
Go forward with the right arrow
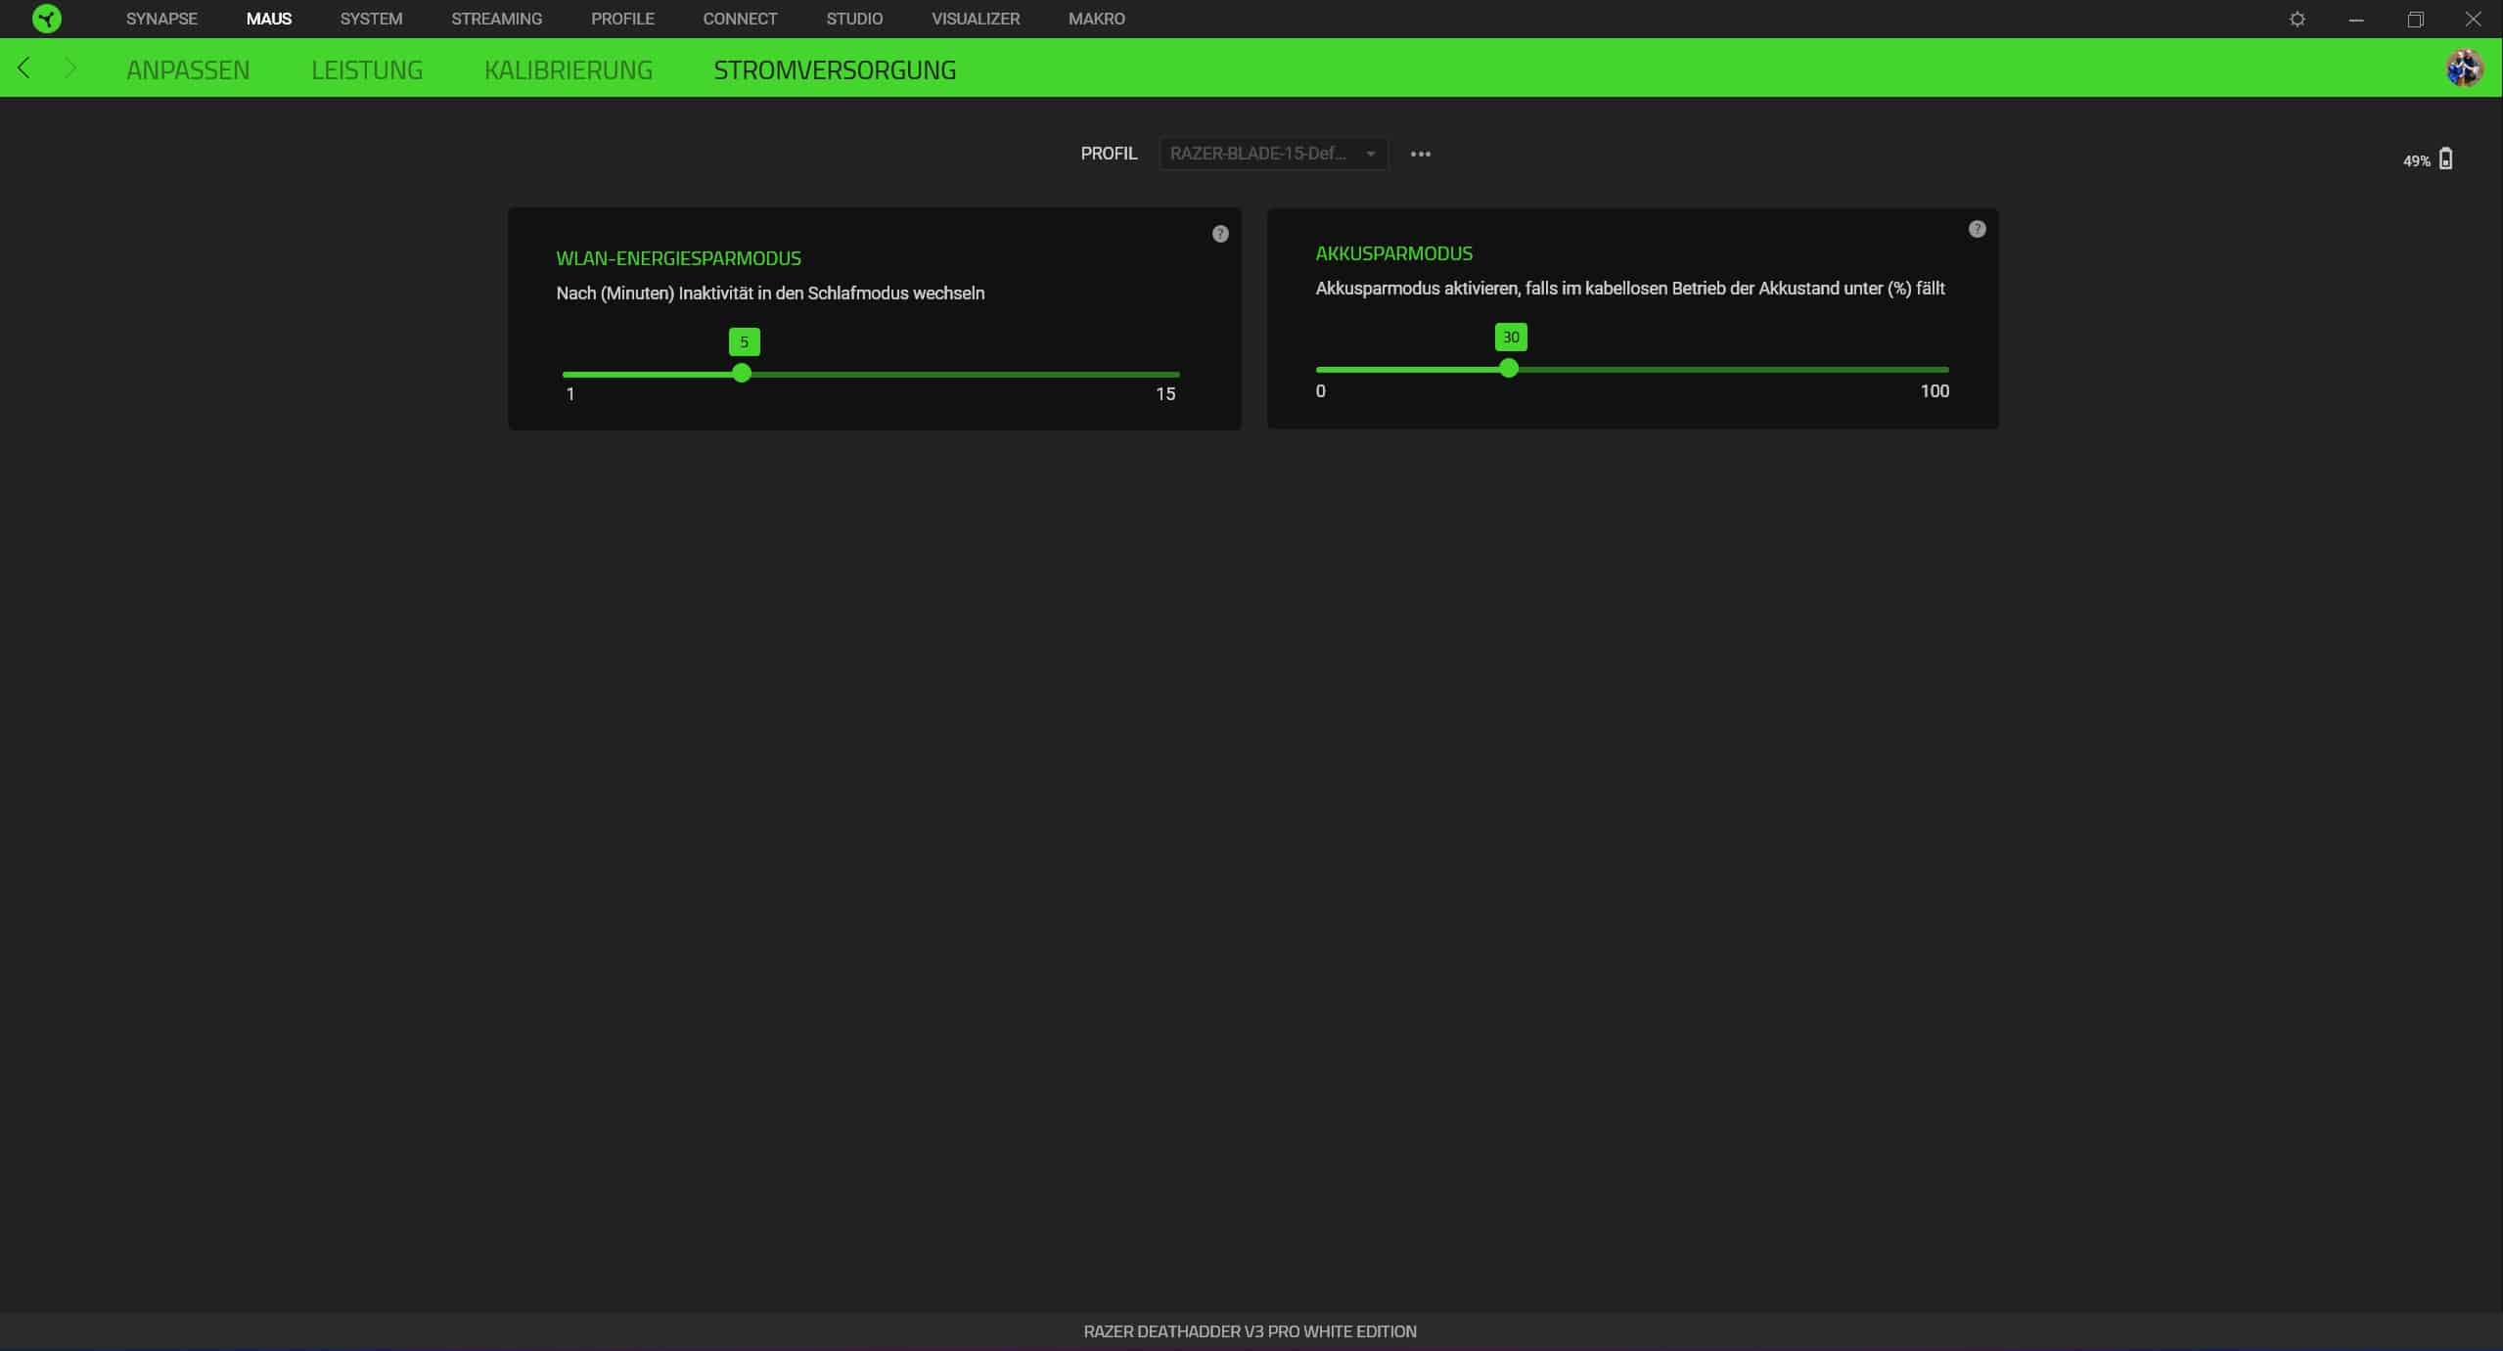[69, 68]
